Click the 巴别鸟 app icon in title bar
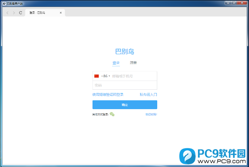 pyautogui.click(x=4, y=3)
